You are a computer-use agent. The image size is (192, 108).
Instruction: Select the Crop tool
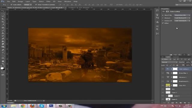(3, 22)
